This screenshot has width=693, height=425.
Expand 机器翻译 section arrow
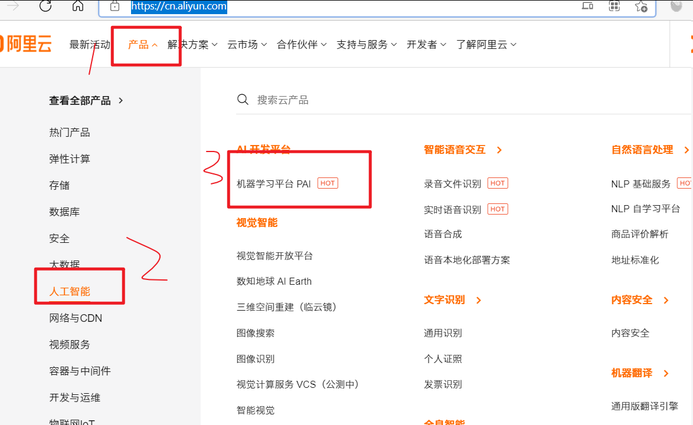pyautogui.click(x=666, y=373)
